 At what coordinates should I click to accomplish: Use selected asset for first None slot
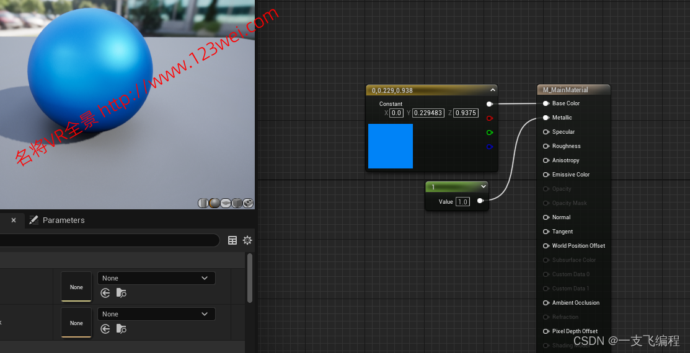click(105, 293)
